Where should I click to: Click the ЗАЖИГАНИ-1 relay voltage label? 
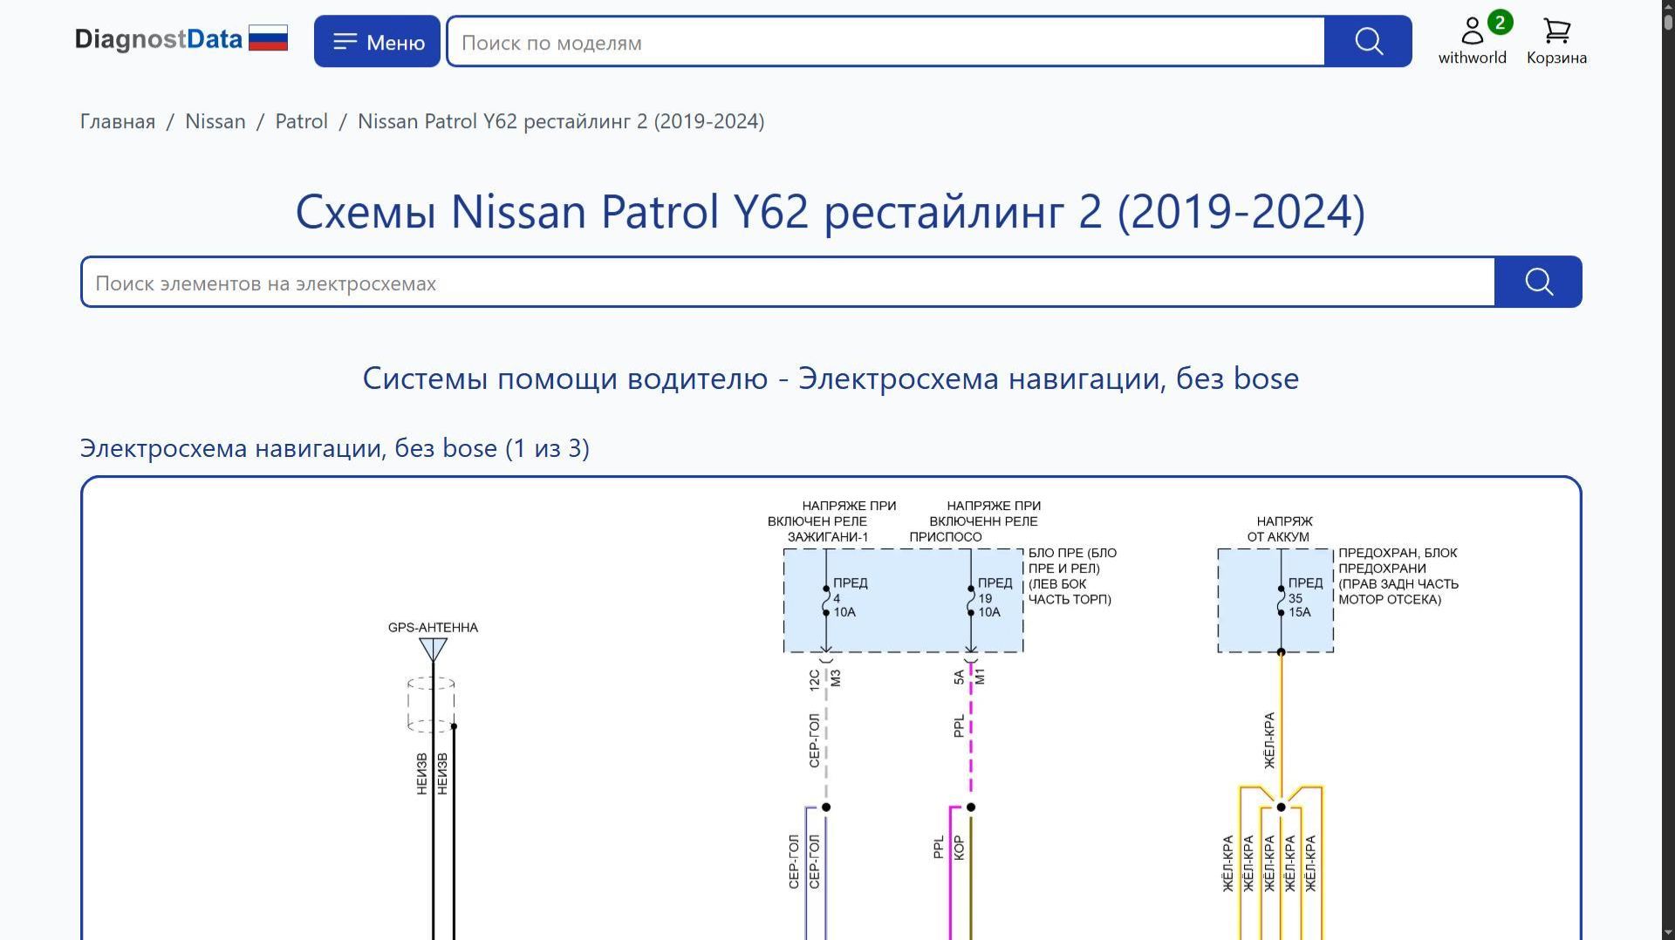coord(831,521)
